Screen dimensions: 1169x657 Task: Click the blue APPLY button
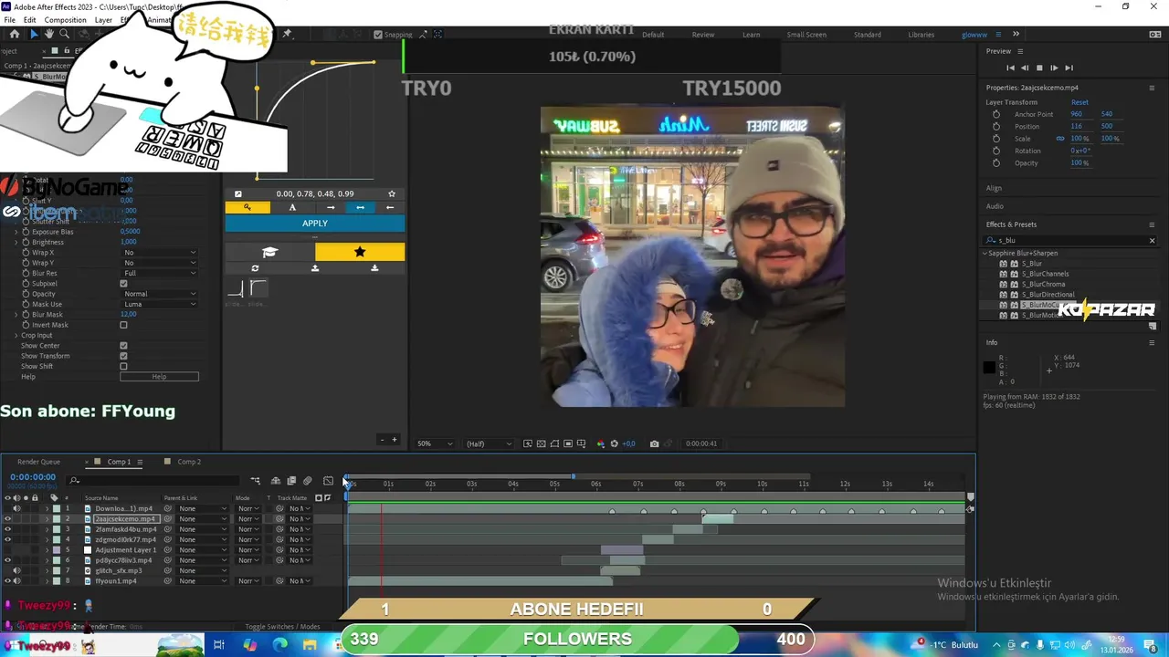(315, 224)
